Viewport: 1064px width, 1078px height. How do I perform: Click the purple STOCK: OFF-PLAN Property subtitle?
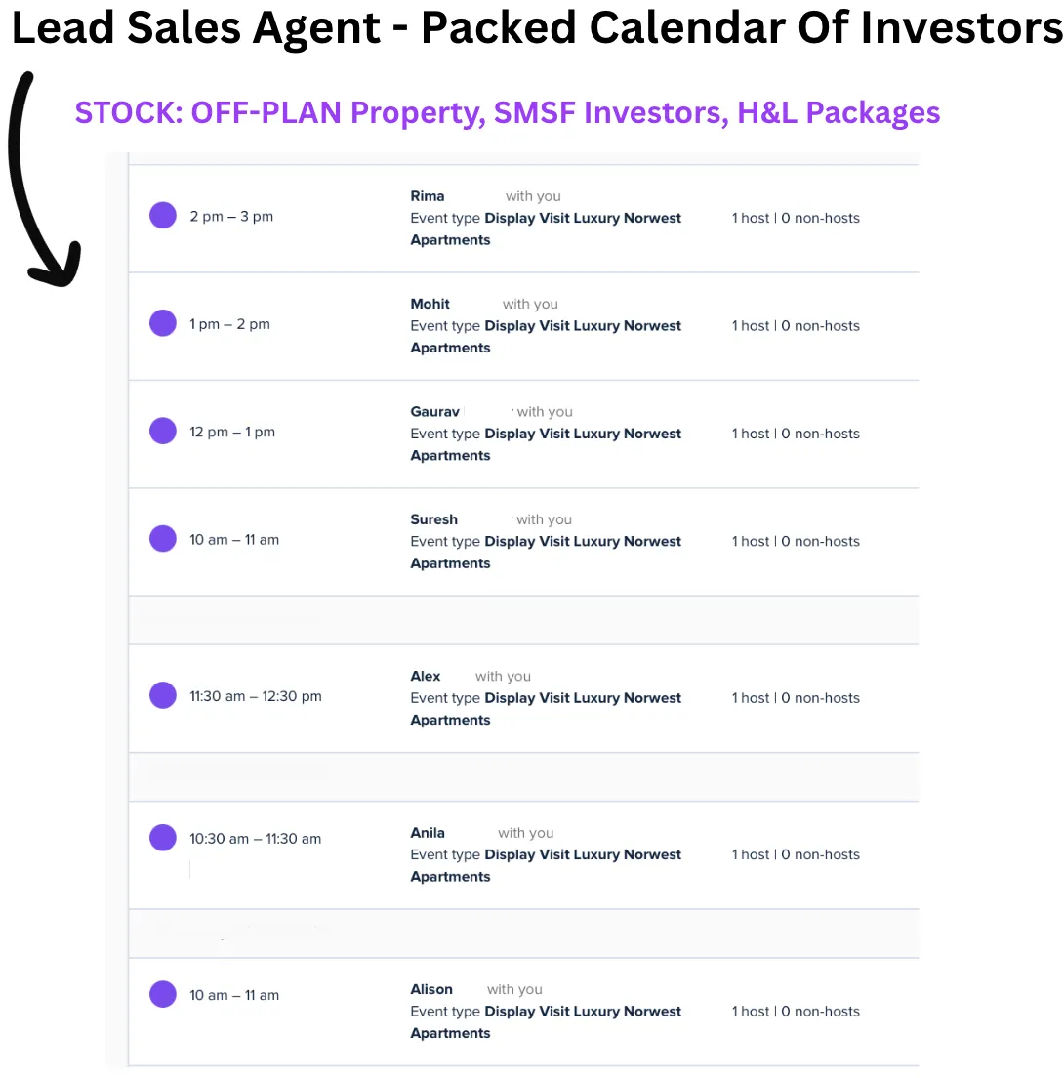click(508, 113)
